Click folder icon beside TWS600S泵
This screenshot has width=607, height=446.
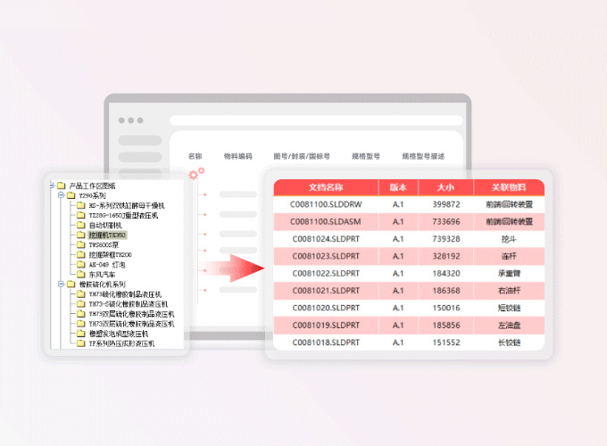(x=80, y=245)
